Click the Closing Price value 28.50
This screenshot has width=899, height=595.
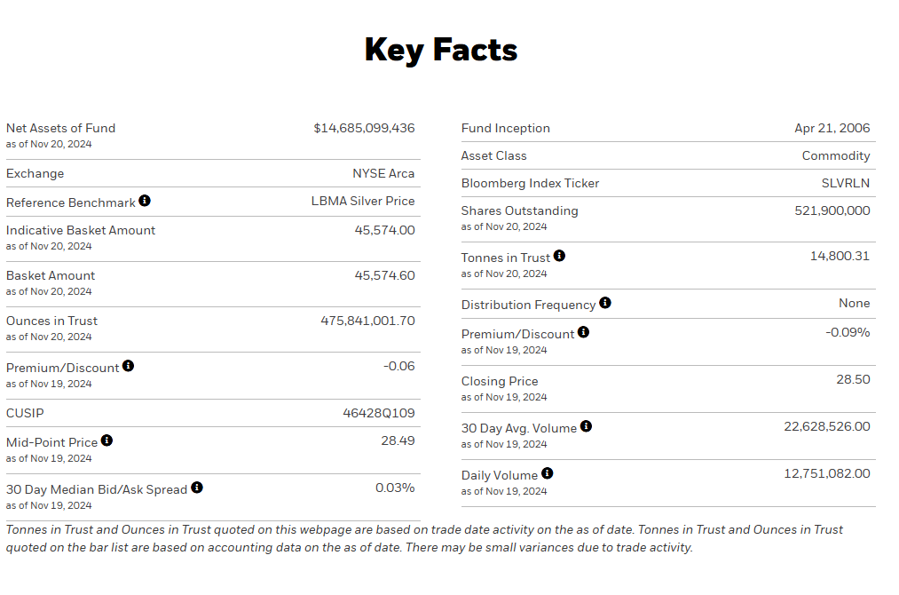(x=853, y=380)
